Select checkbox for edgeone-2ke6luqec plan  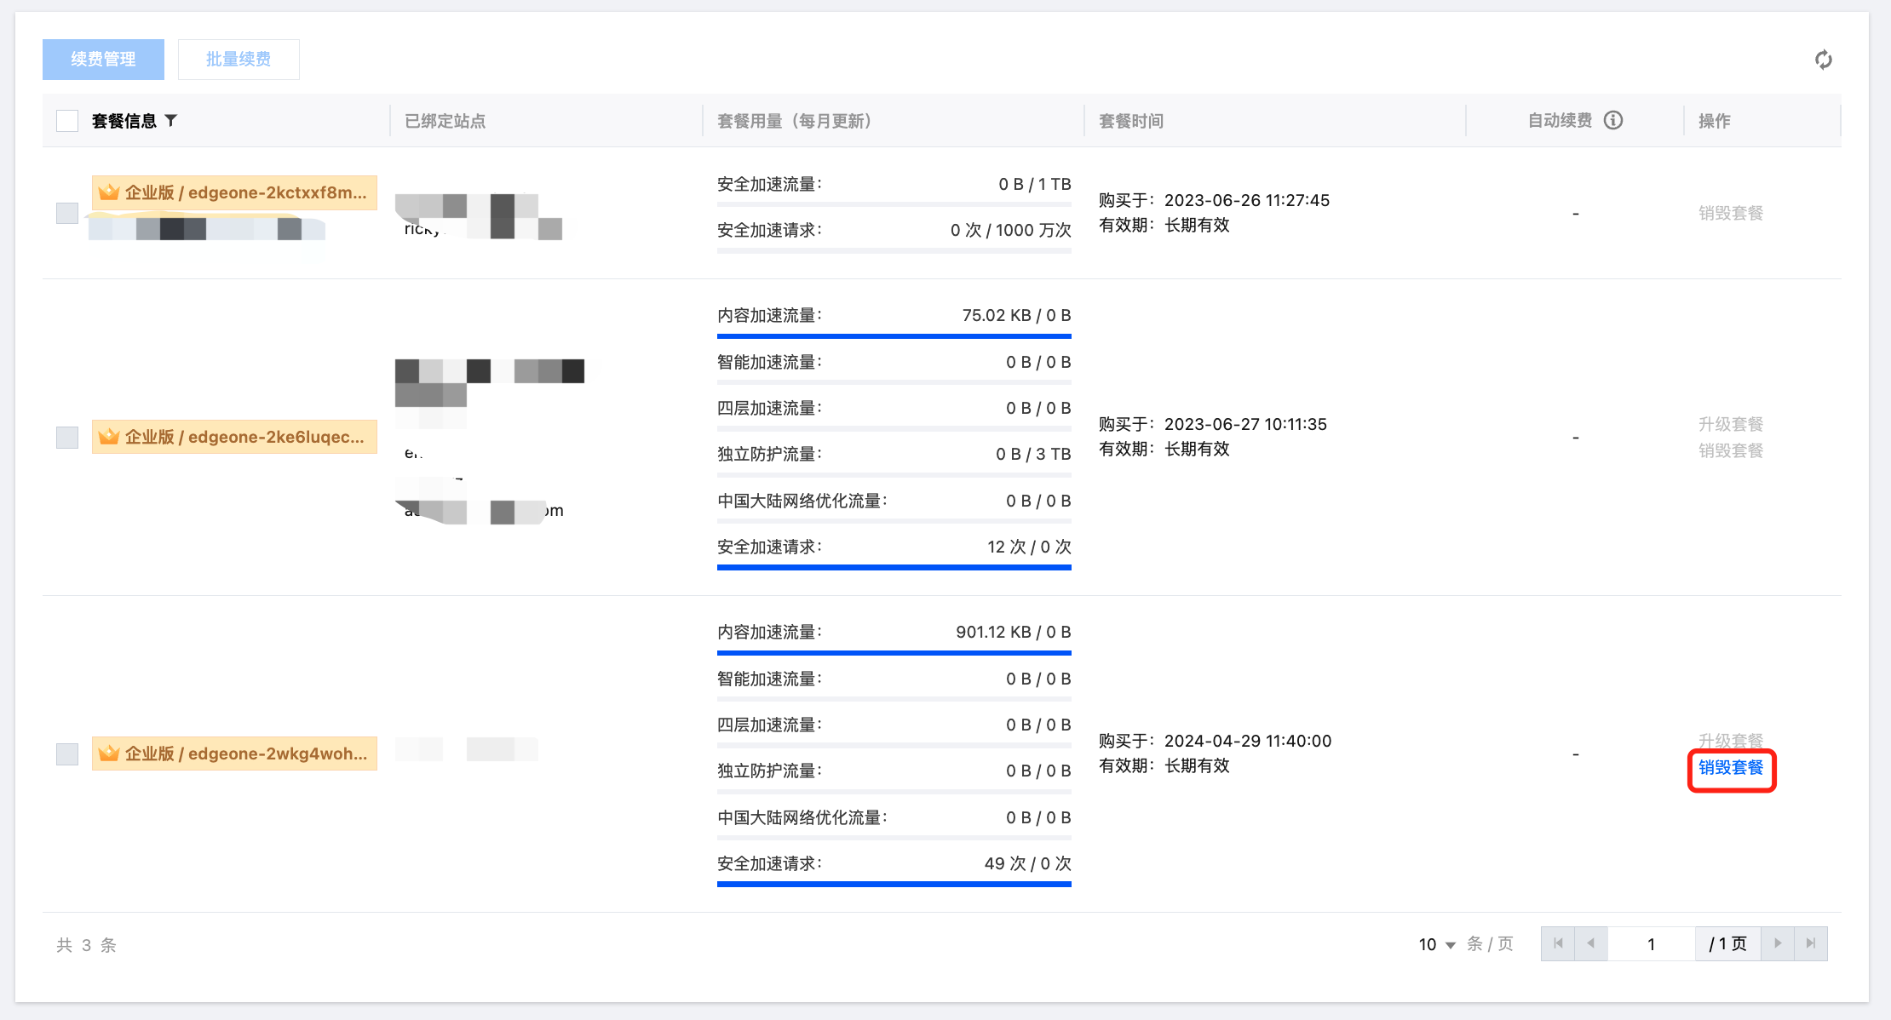67,437
